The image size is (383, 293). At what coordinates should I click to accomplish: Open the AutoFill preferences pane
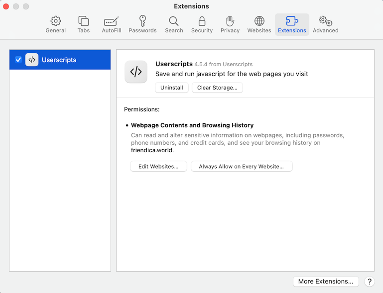(x=112, y=25)
